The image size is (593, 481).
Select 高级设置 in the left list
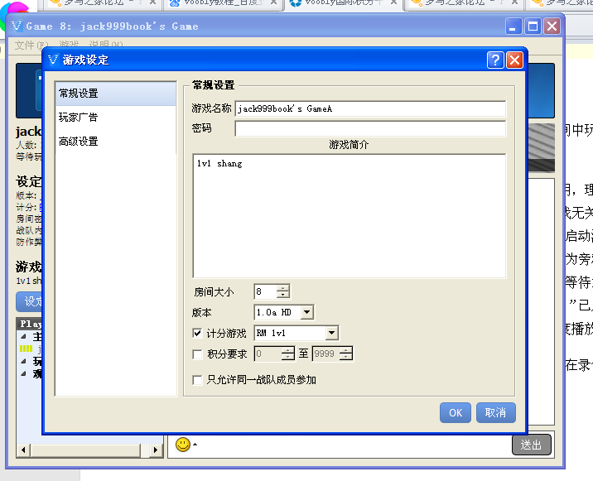116,142
